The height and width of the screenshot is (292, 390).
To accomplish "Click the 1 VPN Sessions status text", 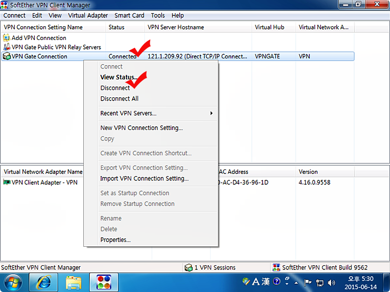I will (215, 267).
